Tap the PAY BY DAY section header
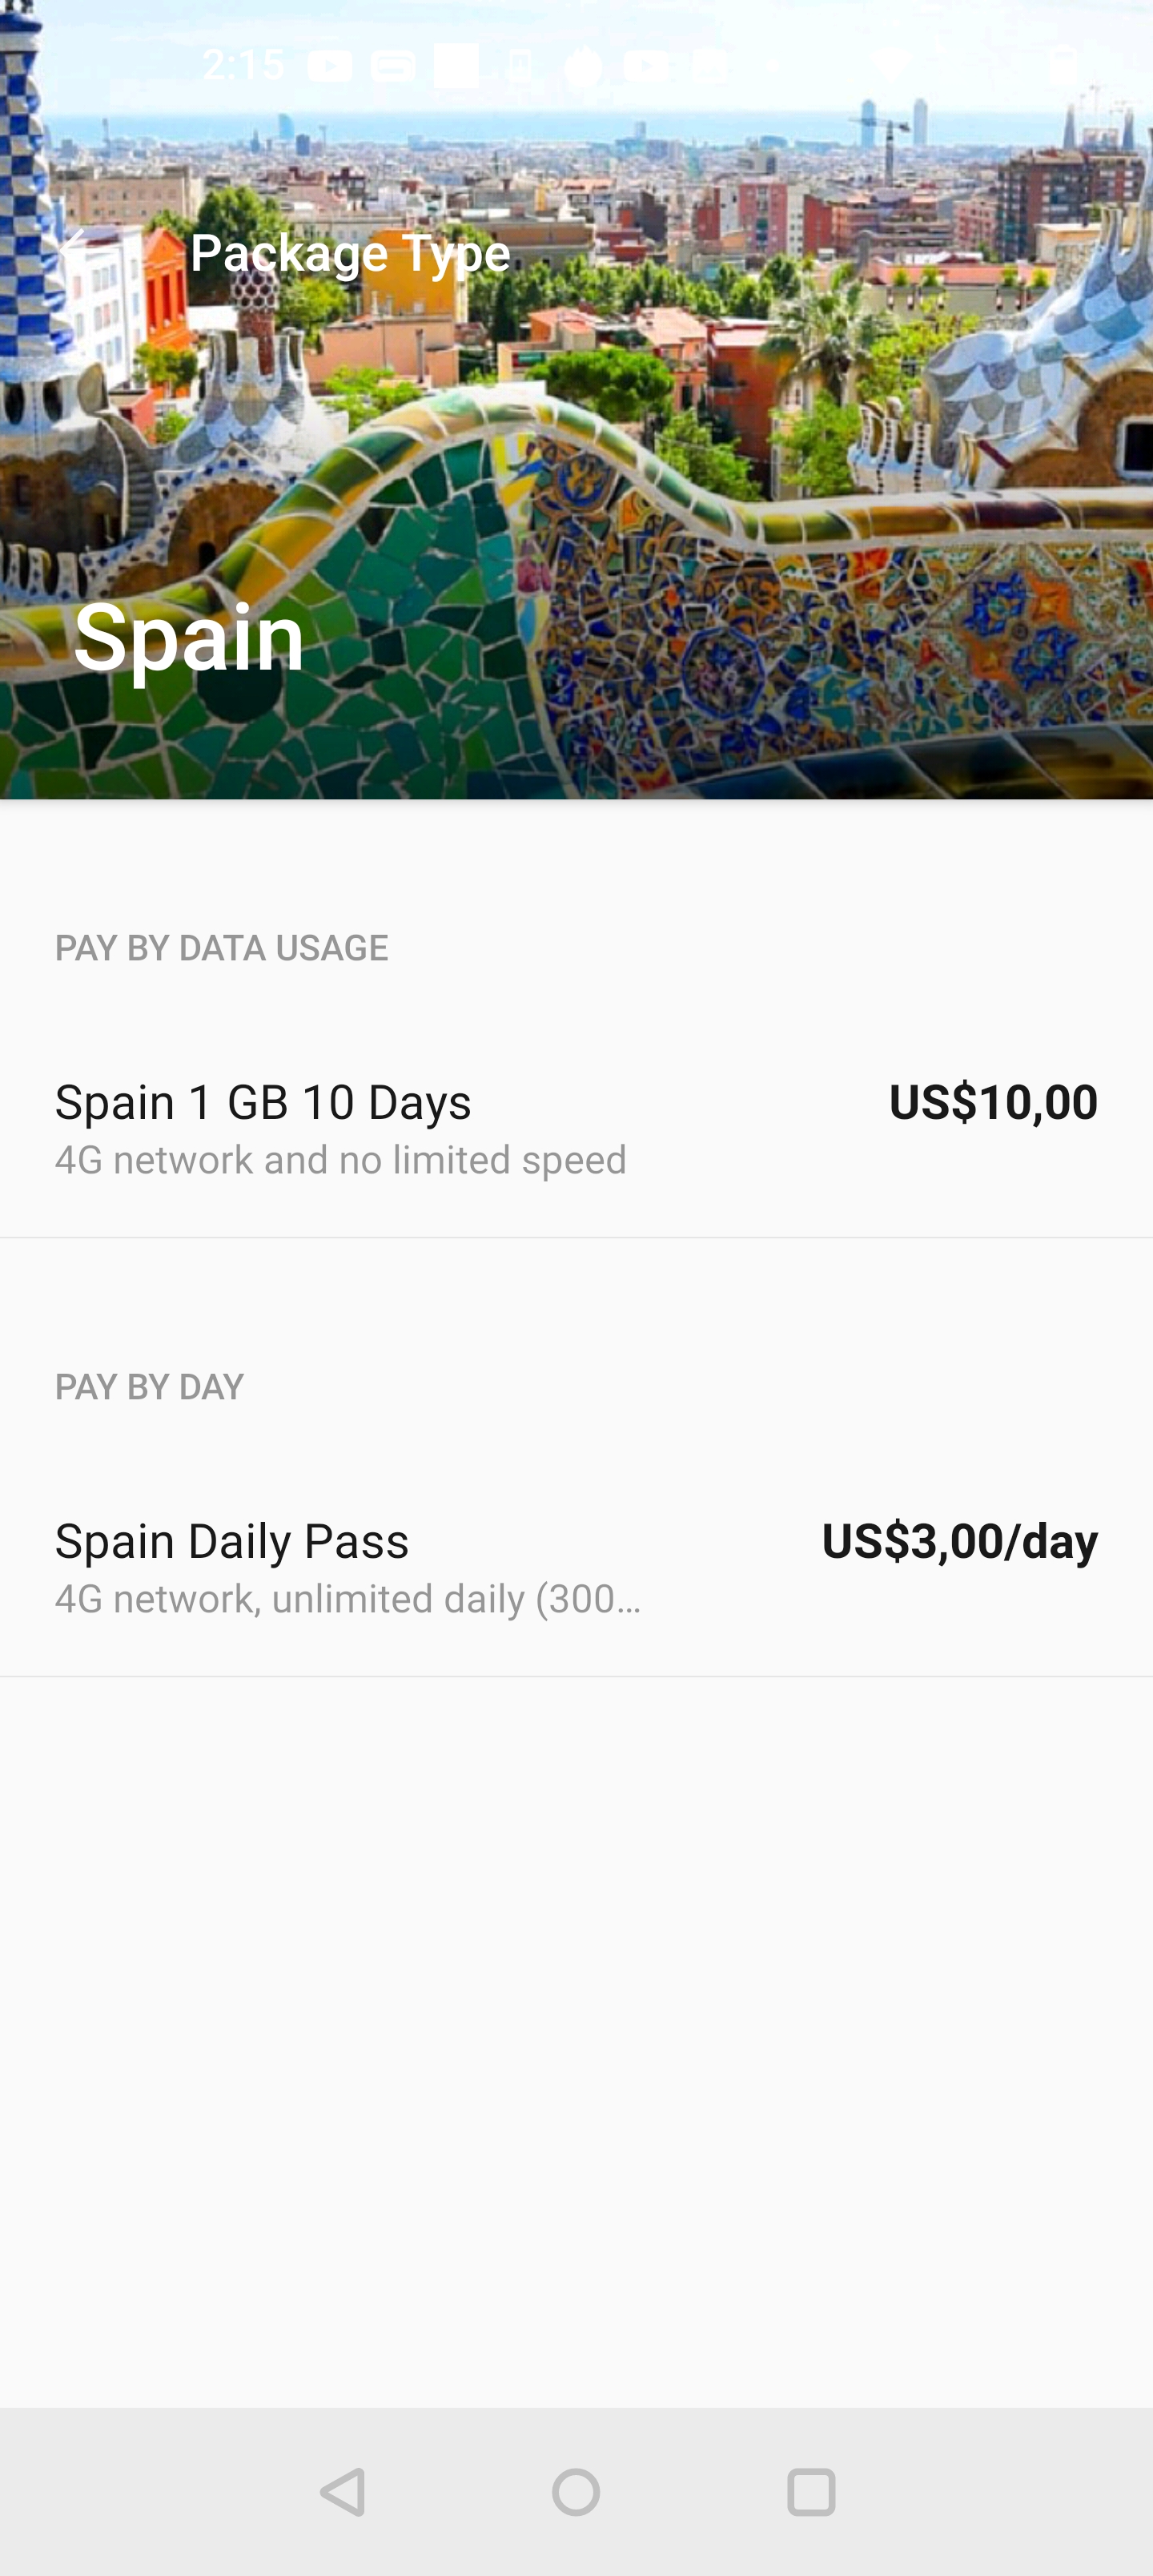 coord(149,1387)
